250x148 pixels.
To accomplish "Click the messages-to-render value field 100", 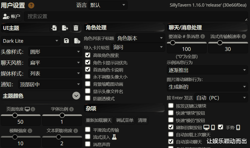I will click(x=187, y=49).
